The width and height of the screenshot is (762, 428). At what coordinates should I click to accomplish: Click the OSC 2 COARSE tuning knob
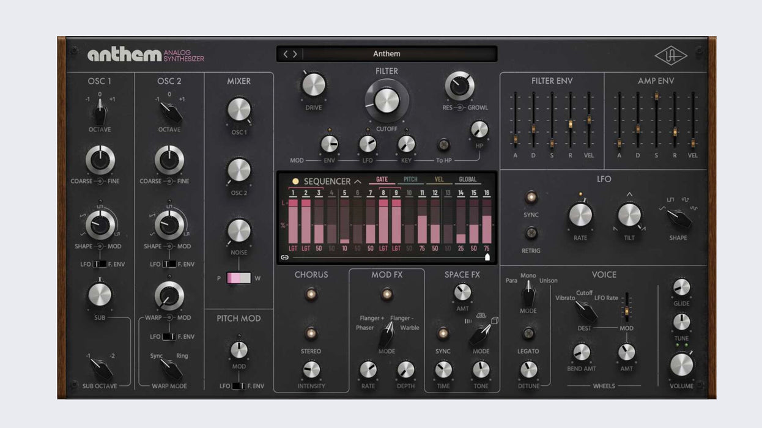click(x=169, y=160)
